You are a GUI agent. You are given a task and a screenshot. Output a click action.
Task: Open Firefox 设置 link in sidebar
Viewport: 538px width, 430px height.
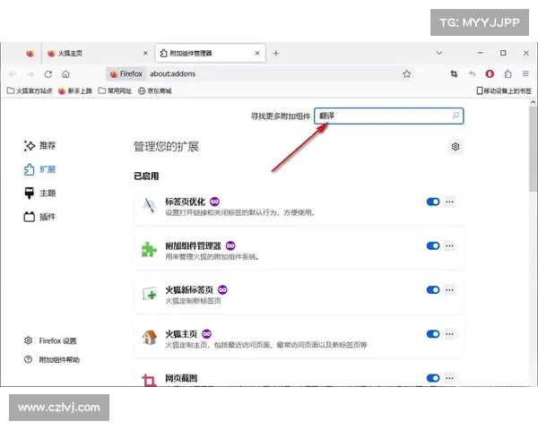pos(50,340)
